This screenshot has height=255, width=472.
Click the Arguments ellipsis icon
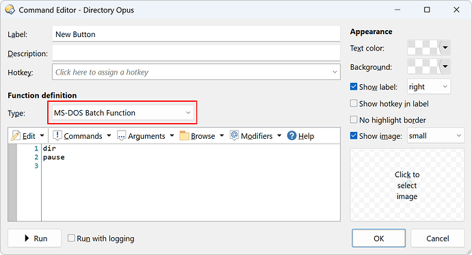121,136
